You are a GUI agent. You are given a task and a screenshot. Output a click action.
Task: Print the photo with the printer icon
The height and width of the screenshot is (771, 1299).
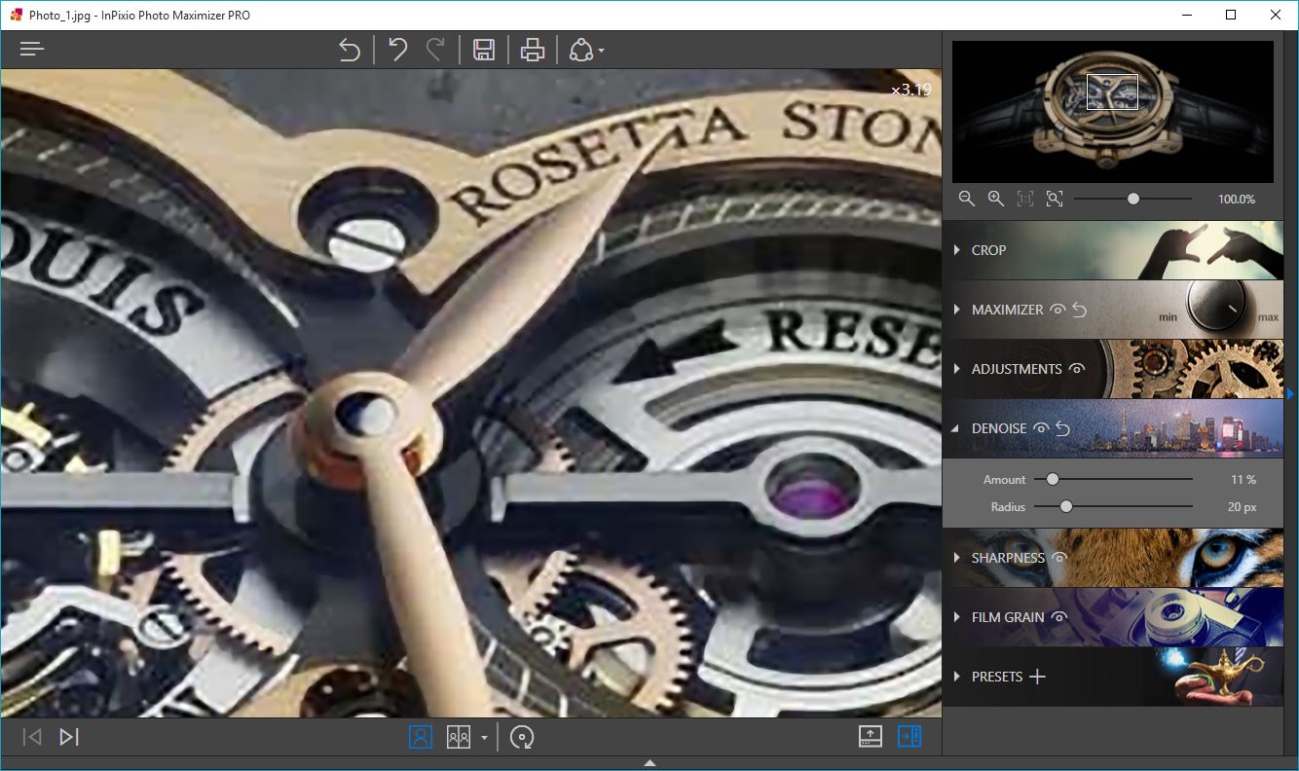tap(532, 50)
